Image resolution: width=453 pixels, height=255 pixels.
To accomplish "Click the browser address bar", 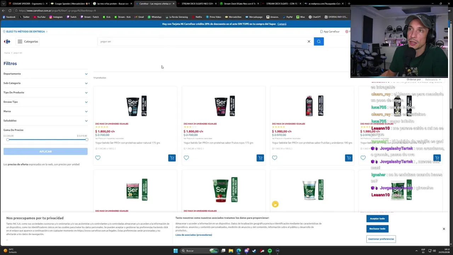I will tap(177, 11).
